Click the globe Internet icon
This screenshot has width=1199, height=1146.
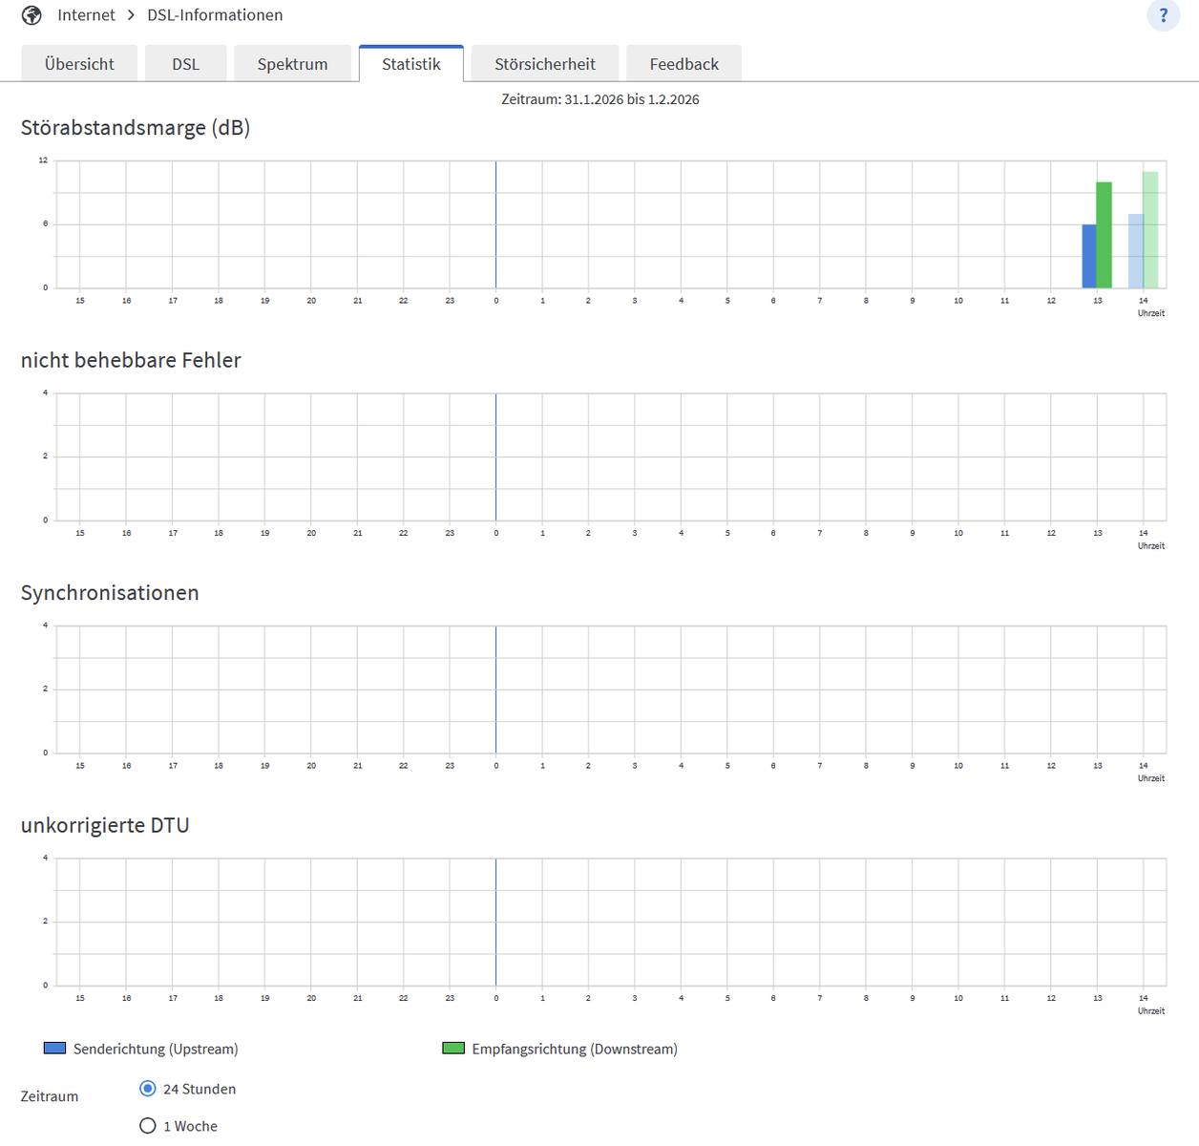32,15
